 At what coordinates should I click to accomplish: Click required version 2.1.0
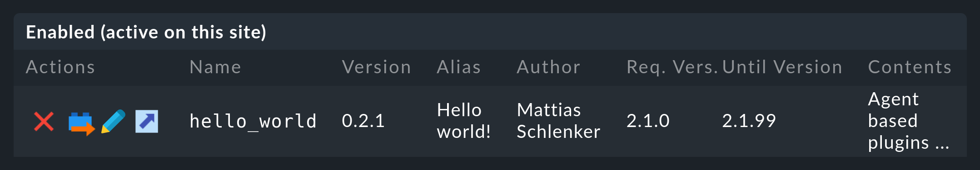pos(648,121)
